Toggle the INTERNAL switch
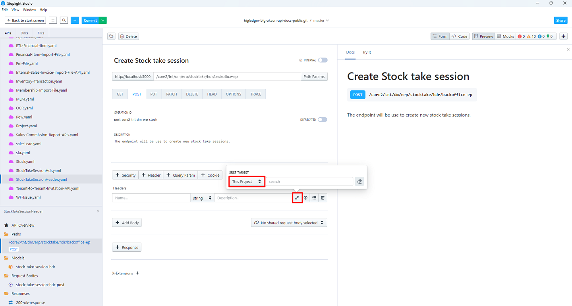Screen dimensions: 572x306 click(x=323, y=60)
